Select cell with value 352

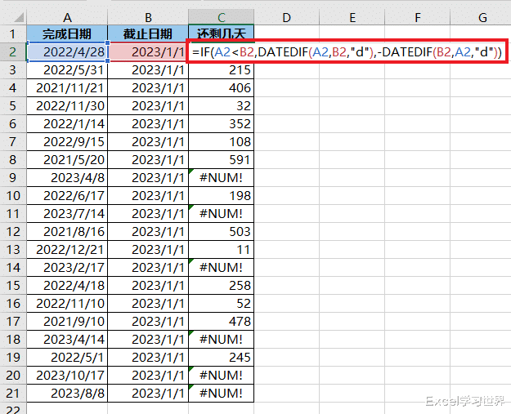[222, 123]
